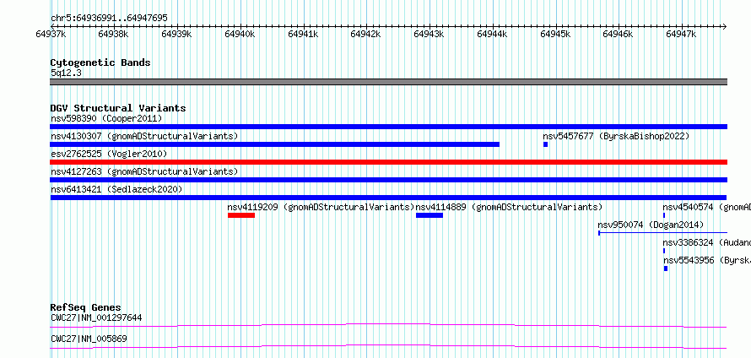This screenshot has height=358, width=751.
Task: Click the 64946k ruler label
Action: click(619, 34)
